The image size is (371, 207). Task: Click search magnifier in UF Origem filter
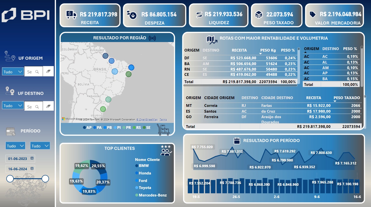[37, 72]
